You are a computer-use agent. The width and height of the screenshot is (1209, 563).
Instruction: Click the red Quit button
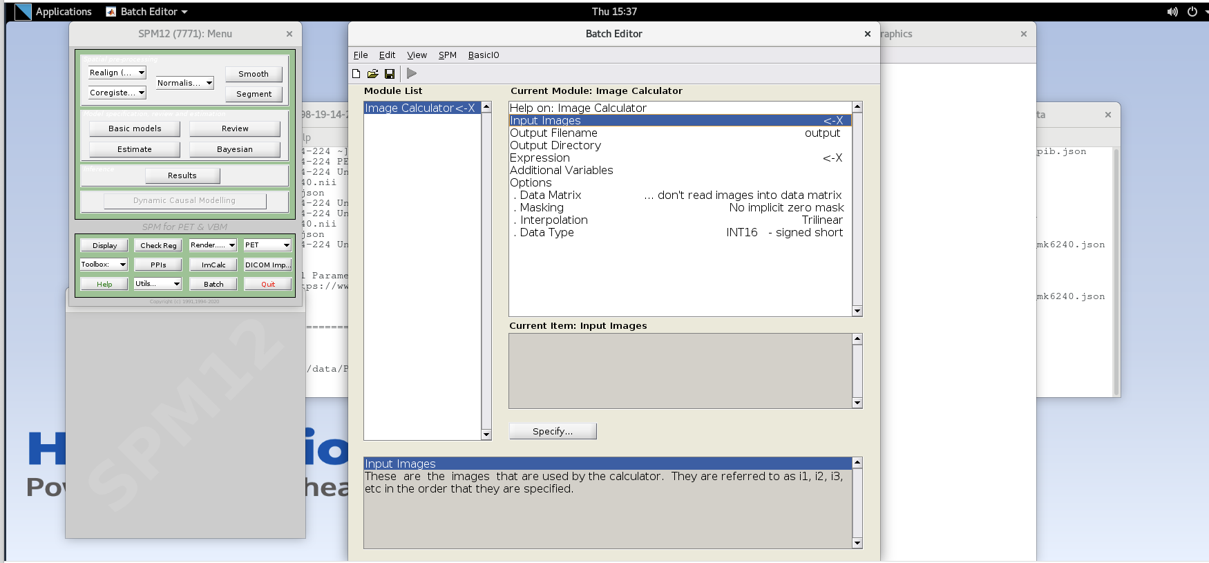click(268, 284)
